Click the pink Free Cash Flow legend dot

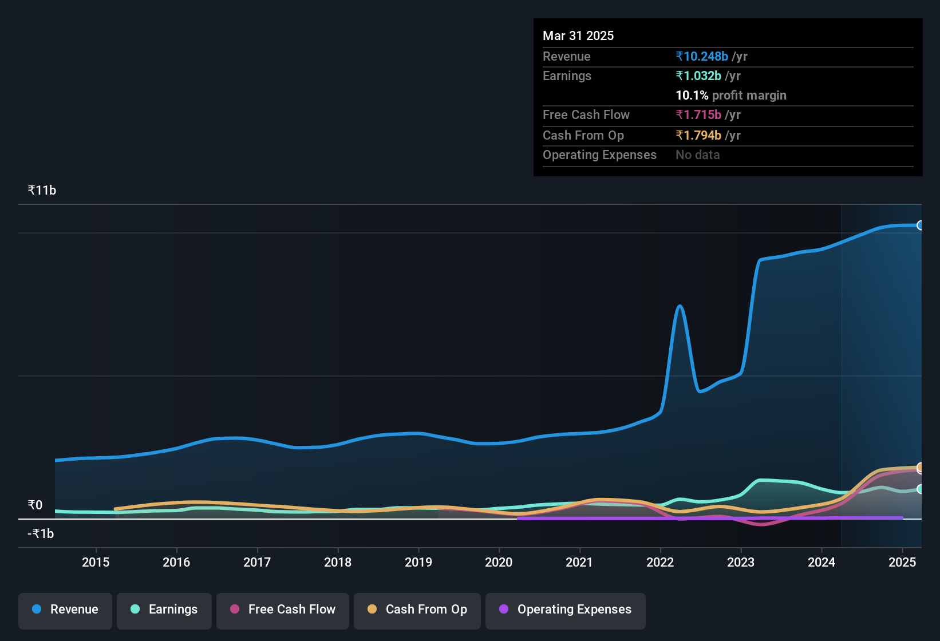235,610
